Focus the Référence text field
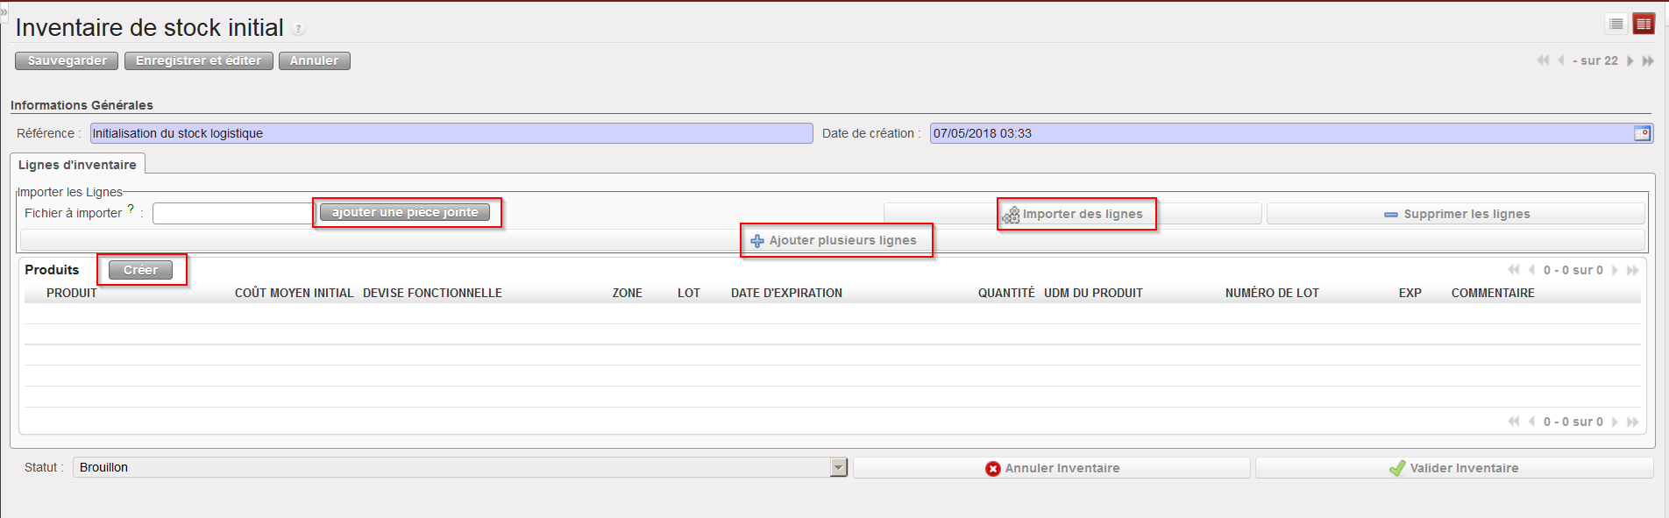 [451, 133]
